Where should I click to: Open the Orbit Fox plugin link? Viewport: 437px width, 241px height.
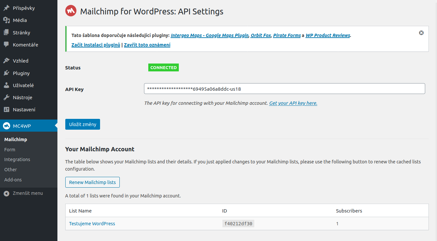pos(261,35)
